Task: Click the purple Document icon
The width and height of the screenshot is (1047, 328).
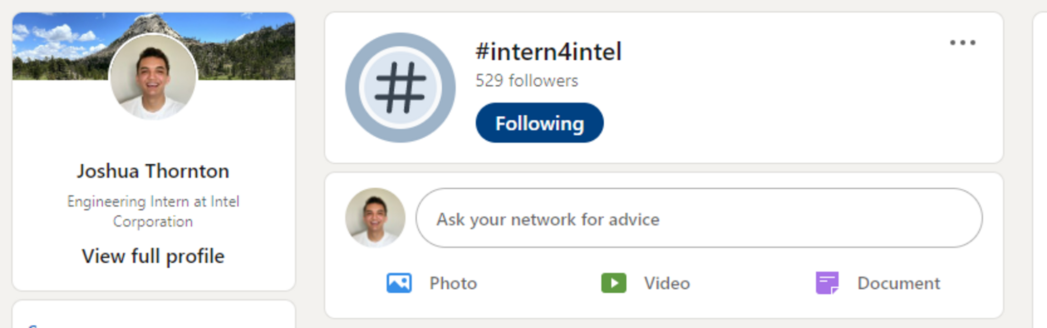Action: [827, 283]
